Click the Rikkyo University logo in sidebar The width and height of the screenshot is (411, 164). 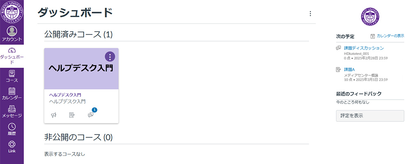point(12,12)
